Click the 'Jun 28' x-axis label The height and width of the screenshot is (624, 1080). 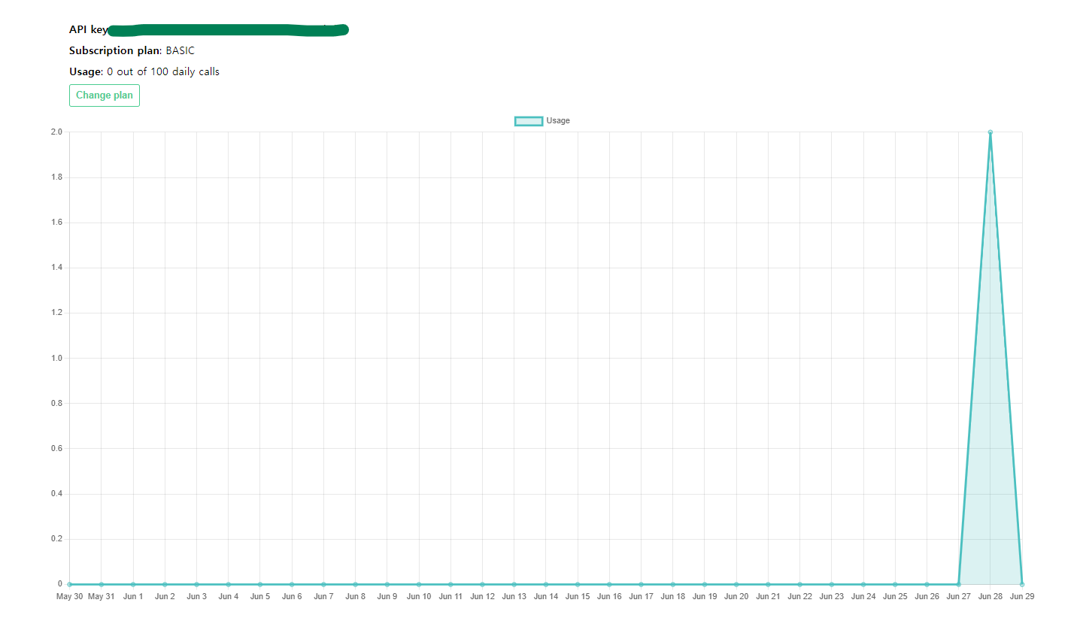coord(990,597)
